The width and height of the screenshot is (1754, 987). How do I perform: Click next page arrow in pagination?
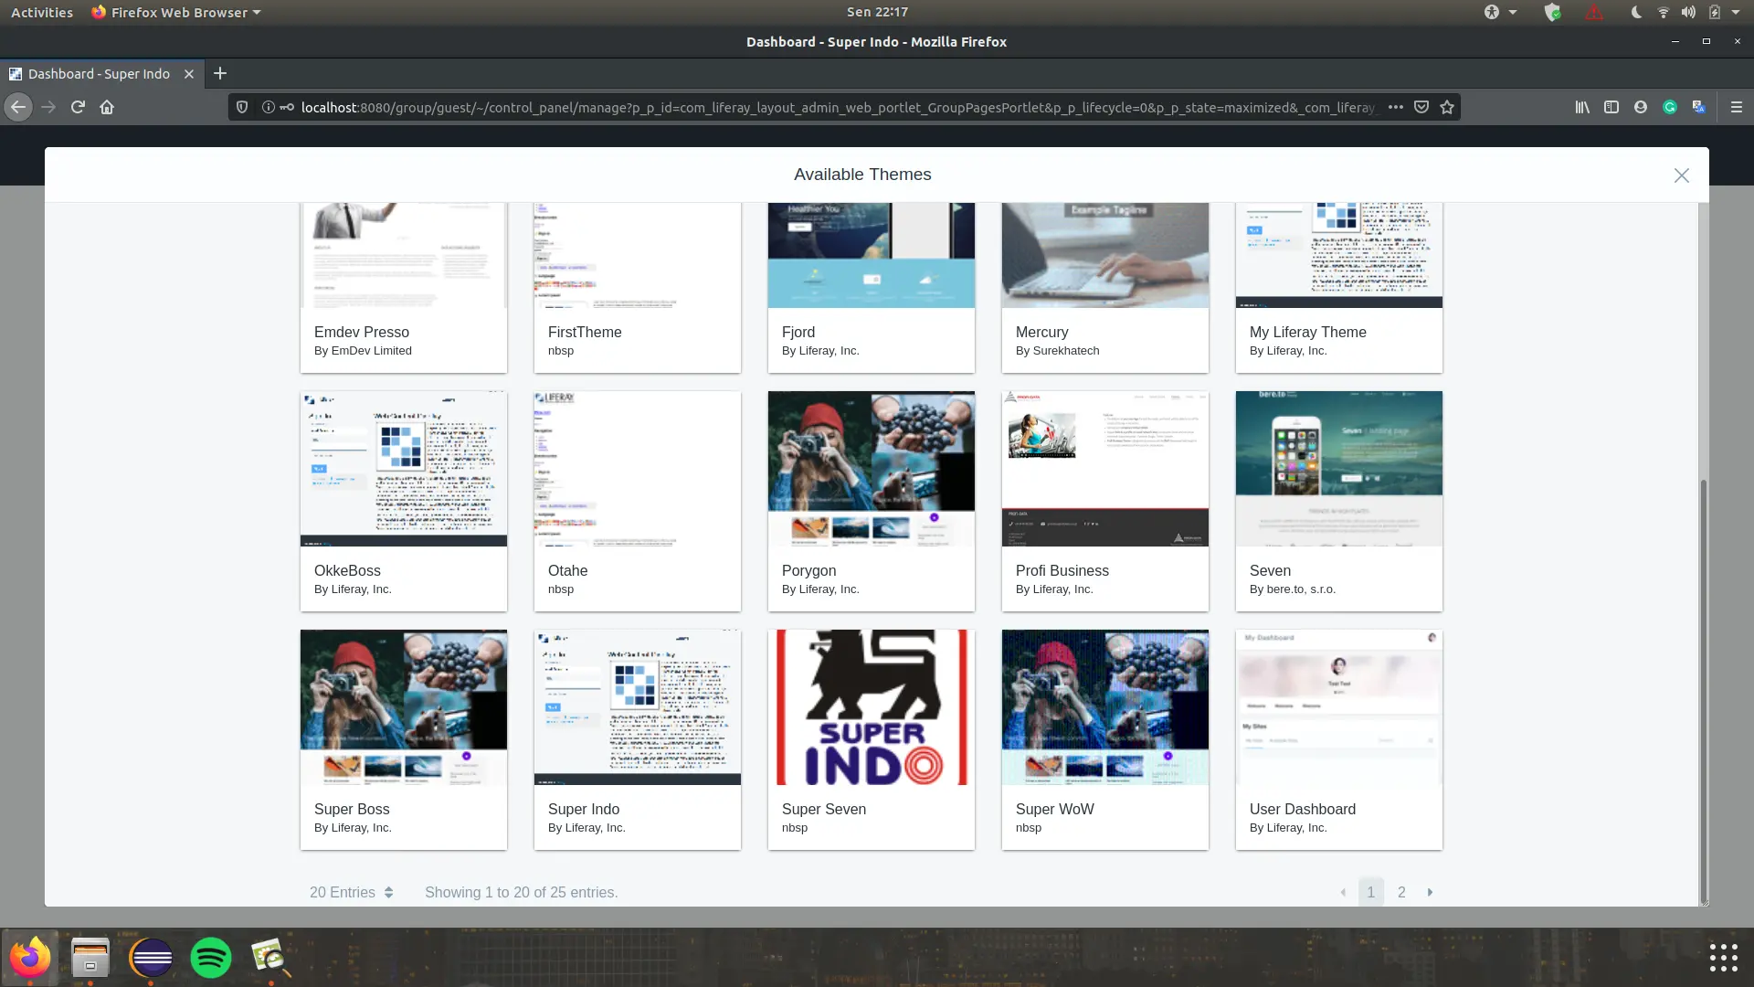pos(1431,892)
